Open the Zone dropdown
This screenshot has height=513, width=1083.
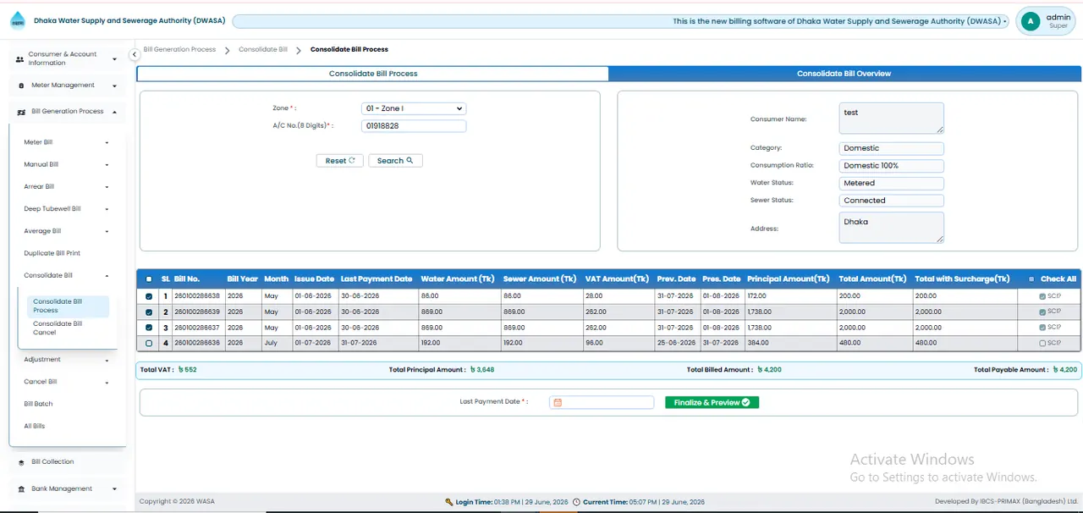click(414, 108)
